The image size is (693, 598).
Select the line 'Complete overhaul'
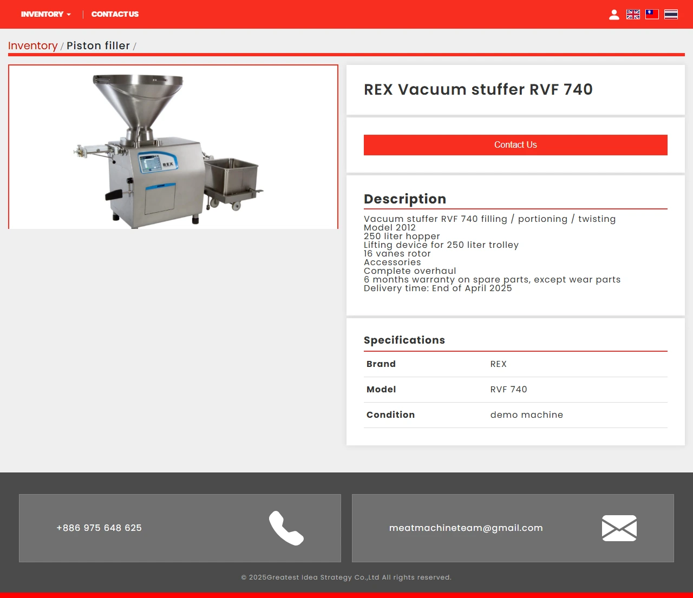pos(410,271)
